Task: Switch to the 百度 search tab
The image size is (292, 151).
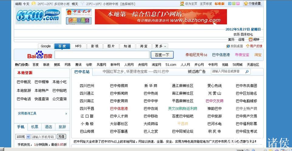Action: pyautogui.click(x=62, y=46)
